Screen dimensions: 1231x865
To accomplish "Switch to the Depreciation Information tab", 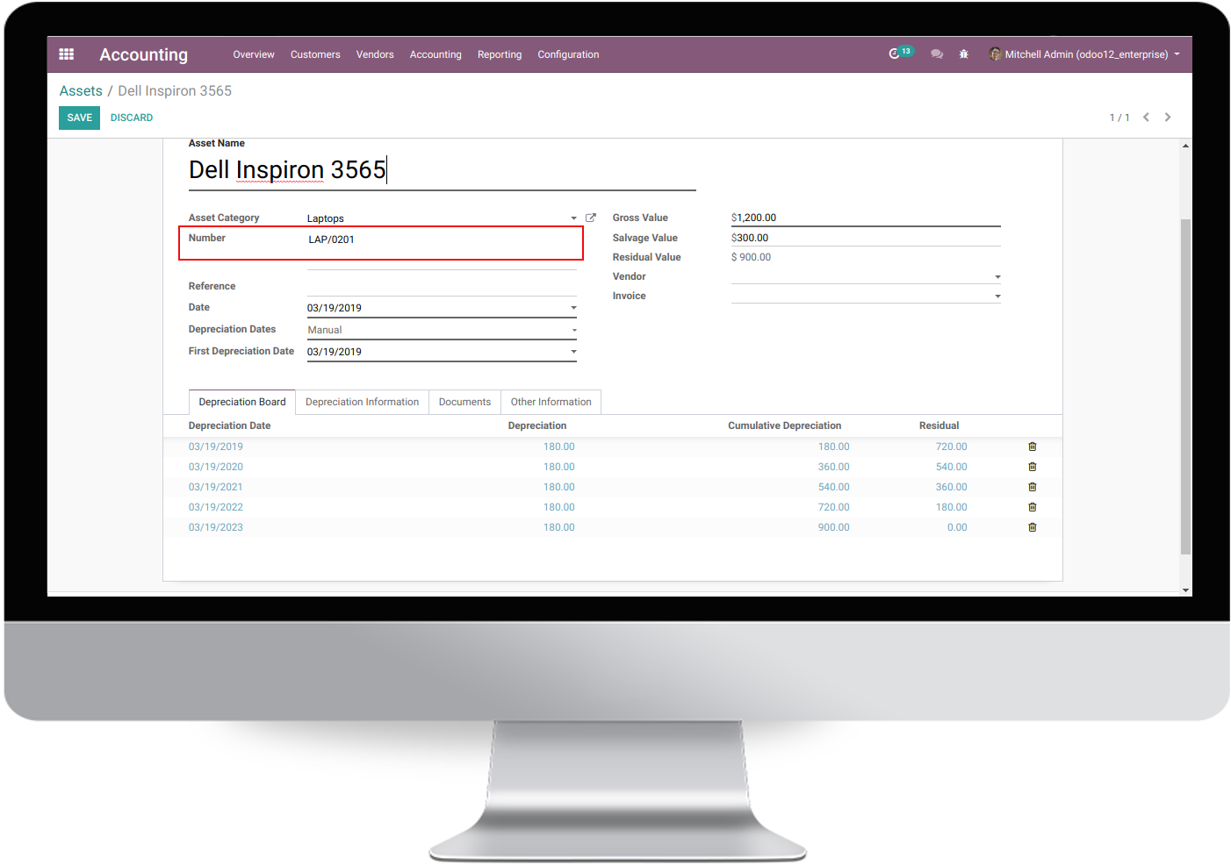I will click(362, 402).
